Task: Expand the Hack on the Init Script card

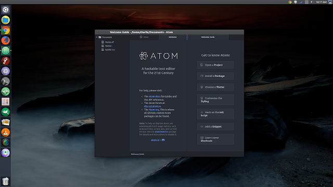Action: coord(215,114)
